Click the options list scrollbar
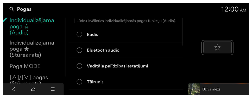This screenshot has height=98, width=252. tap(182, 32)
